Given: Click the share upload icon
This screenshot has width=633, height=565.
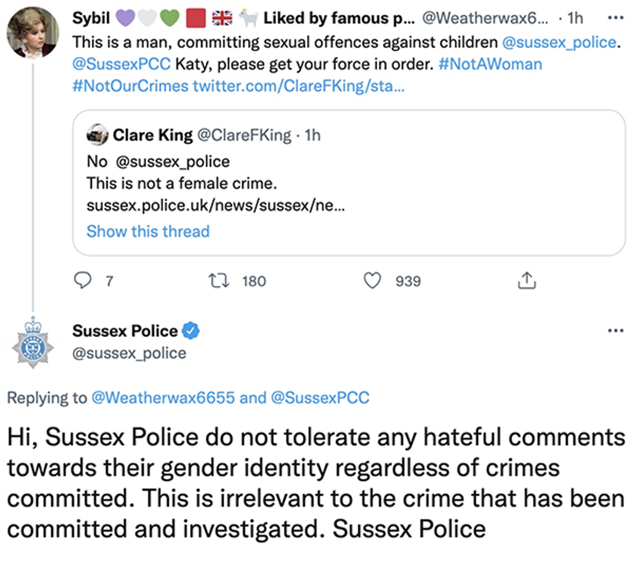Looking at the screenshot, I should [527, 281].
